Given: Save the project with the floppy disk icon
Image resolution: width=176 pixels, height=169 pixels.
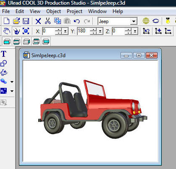Looking at the screenshot, I should [x=26, y=21].
